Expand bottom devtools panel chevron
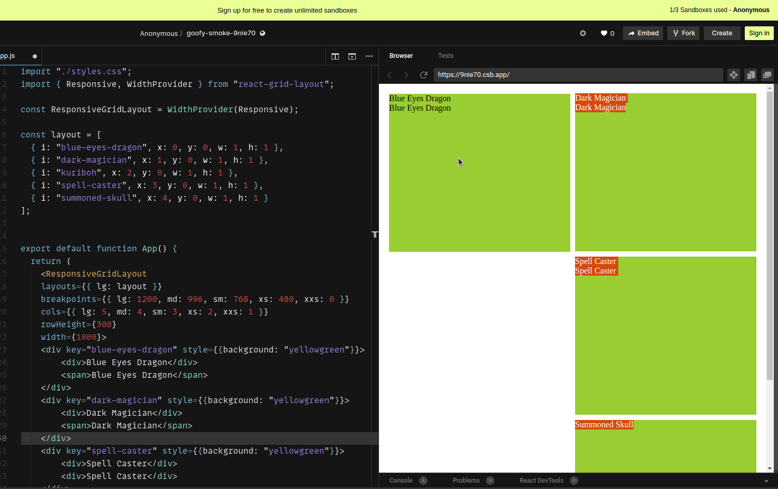The width and height of the screenshot is (778, 489). (766, 481)
